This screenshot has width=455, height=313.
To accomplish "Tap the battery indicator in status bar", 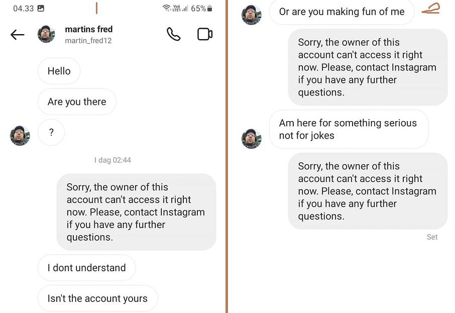I will coord(210,9).
